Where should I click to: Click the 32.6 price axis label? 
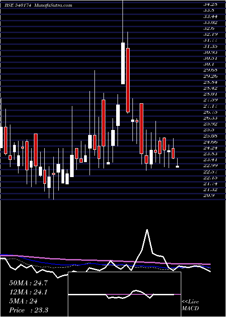(x=209, y=28)
